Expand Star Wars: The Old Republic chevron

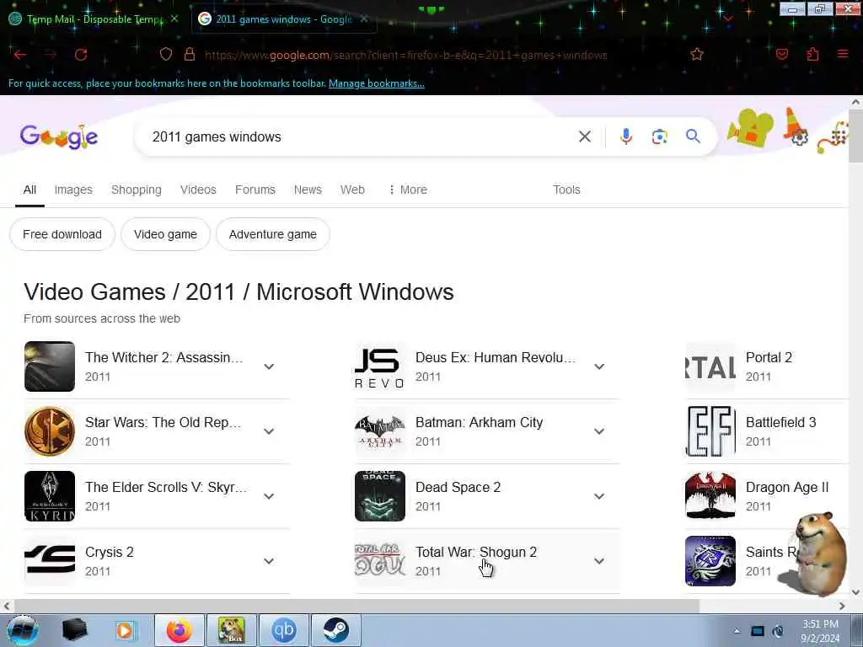[x=269, y=431]
